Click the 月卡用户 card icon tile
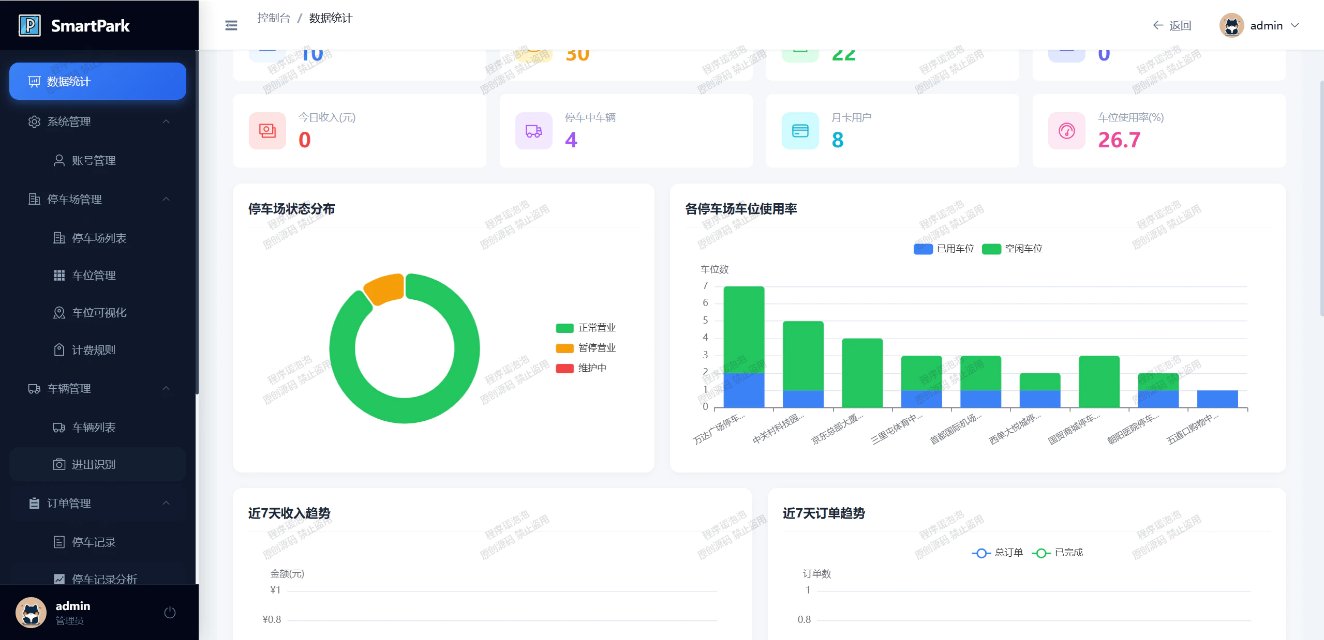Viewport: 1324px width, 640px height. [x=800, y=131]
